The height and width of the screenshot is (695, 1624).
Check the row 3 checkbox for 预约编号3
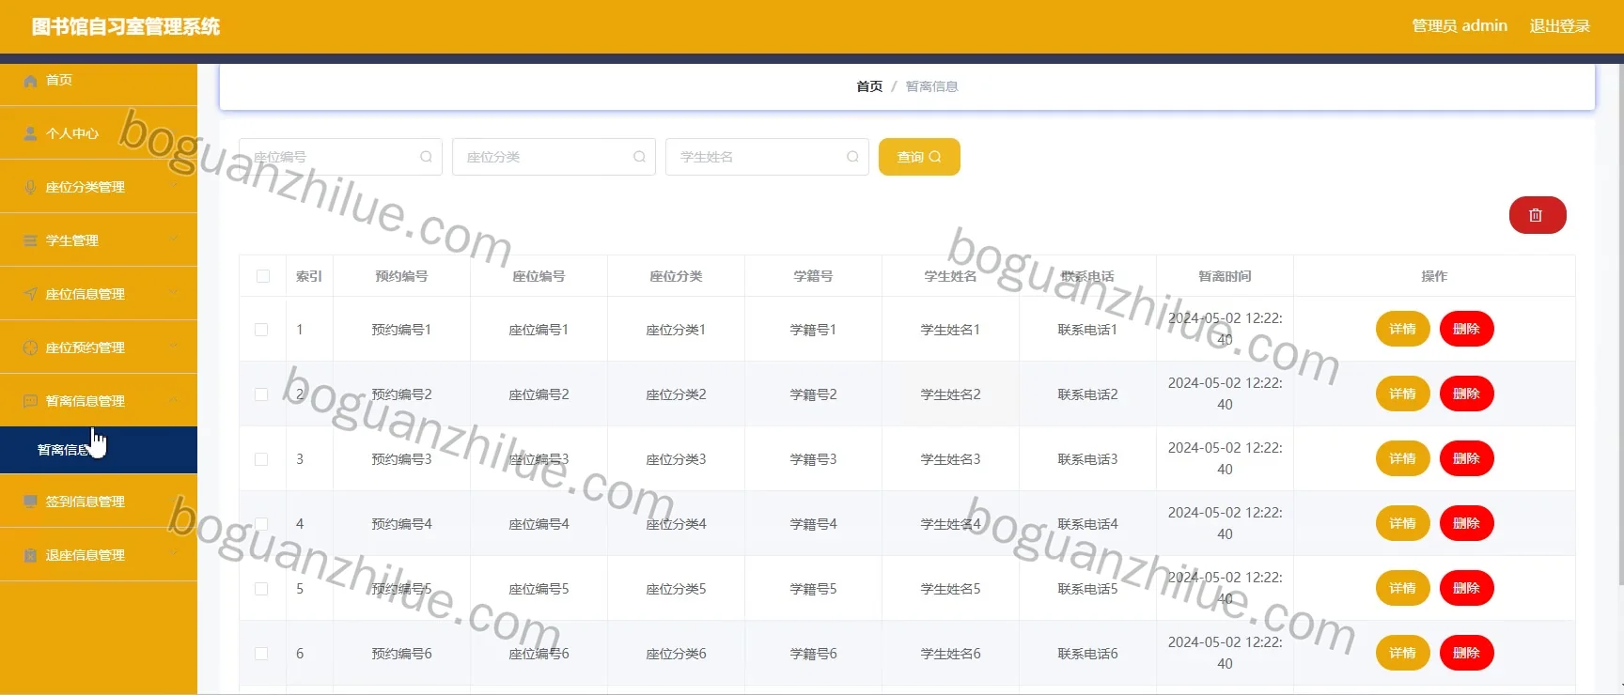[261, 459]
